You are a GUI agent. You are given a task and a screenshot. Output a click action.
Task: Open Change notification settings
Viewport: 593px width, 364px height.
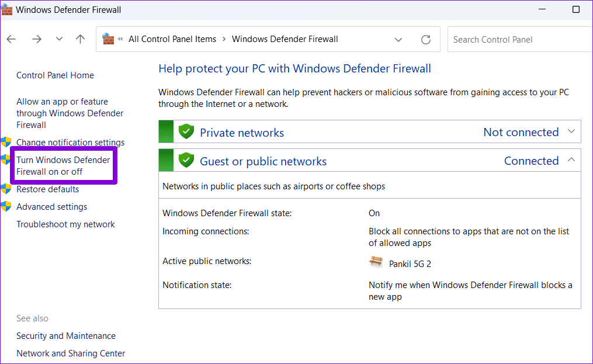point(70,143)
